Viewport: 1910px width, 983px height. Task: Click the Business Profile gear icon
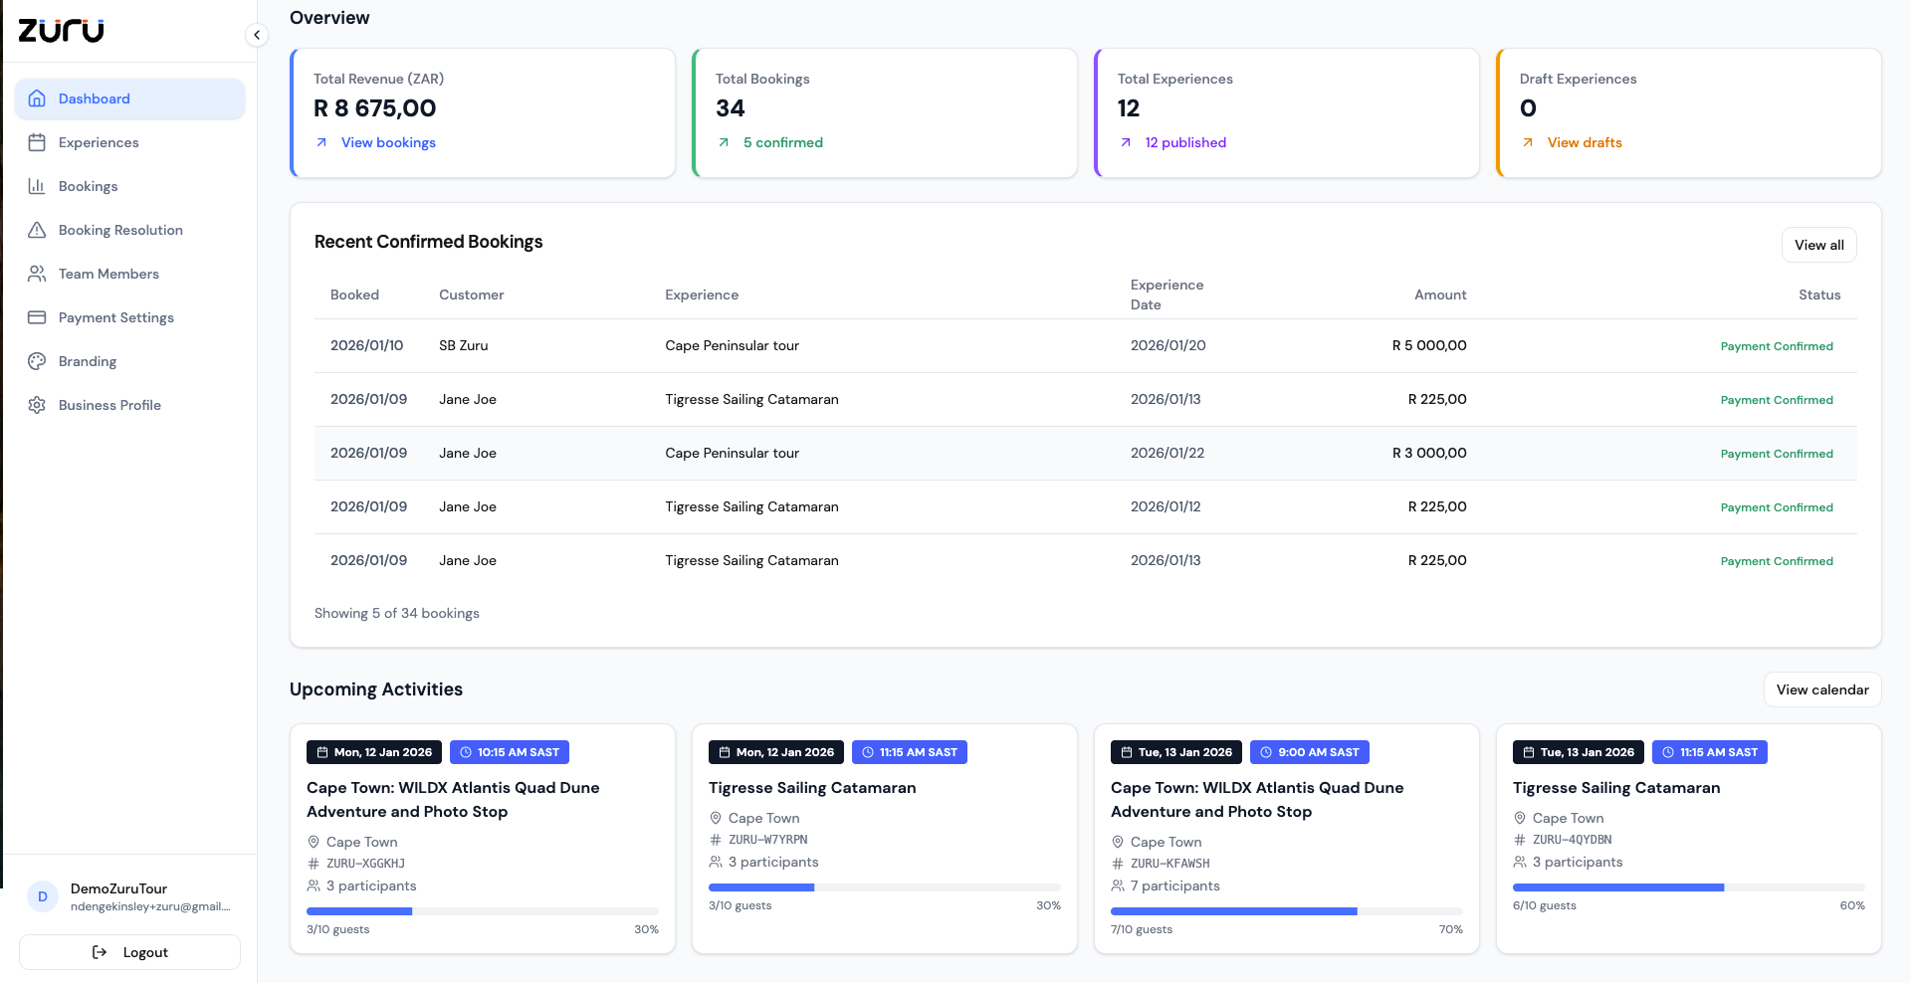(x=37, y=405)
